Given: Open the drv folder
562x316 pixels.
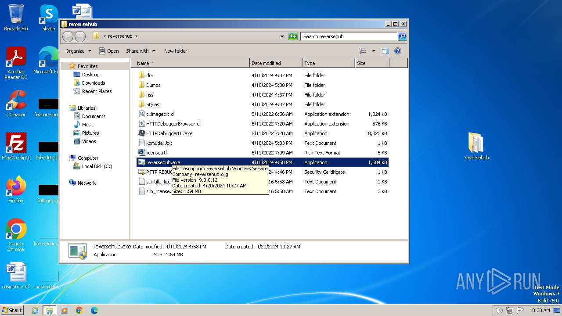Looking at the screenshot, I should [150, 75].
